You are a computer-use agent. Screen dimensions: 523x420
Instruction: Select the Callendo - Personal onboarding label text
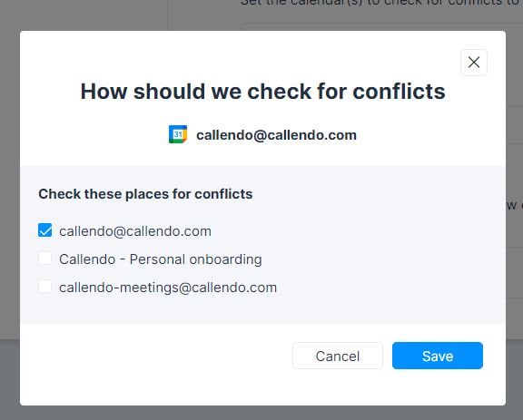click(x=161, y=259)
